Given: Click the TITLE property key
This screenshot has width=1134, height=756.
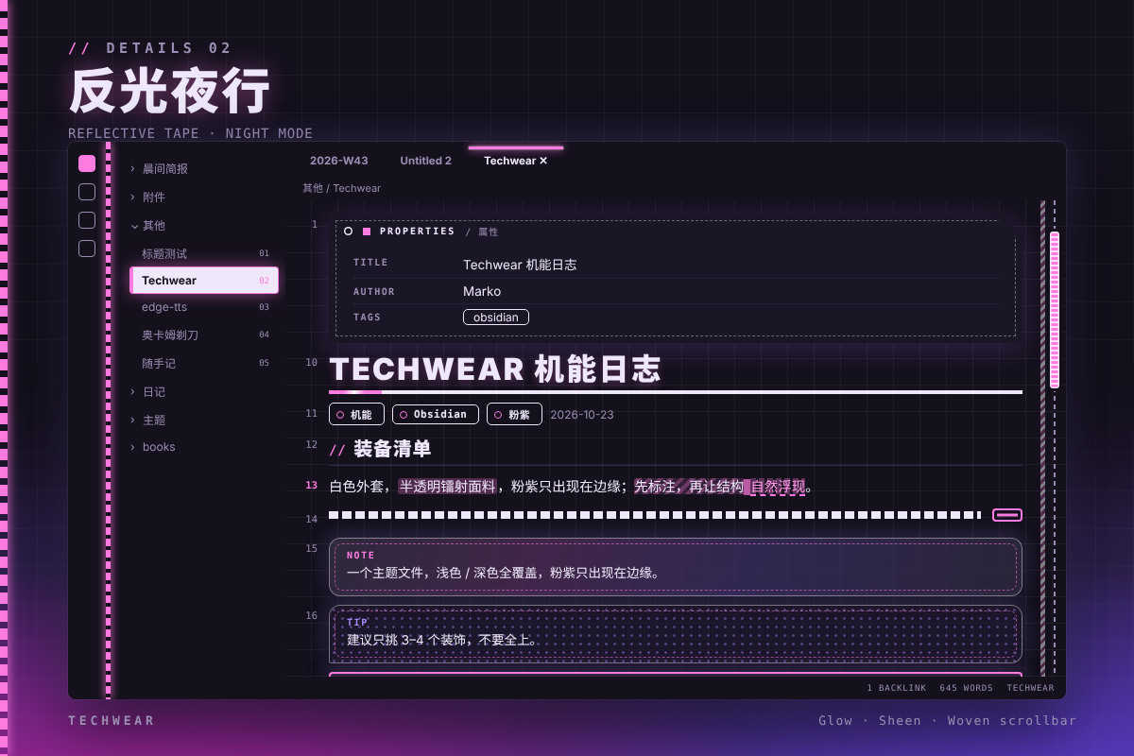Looking at the screenshot, I should tap(370, 263).
